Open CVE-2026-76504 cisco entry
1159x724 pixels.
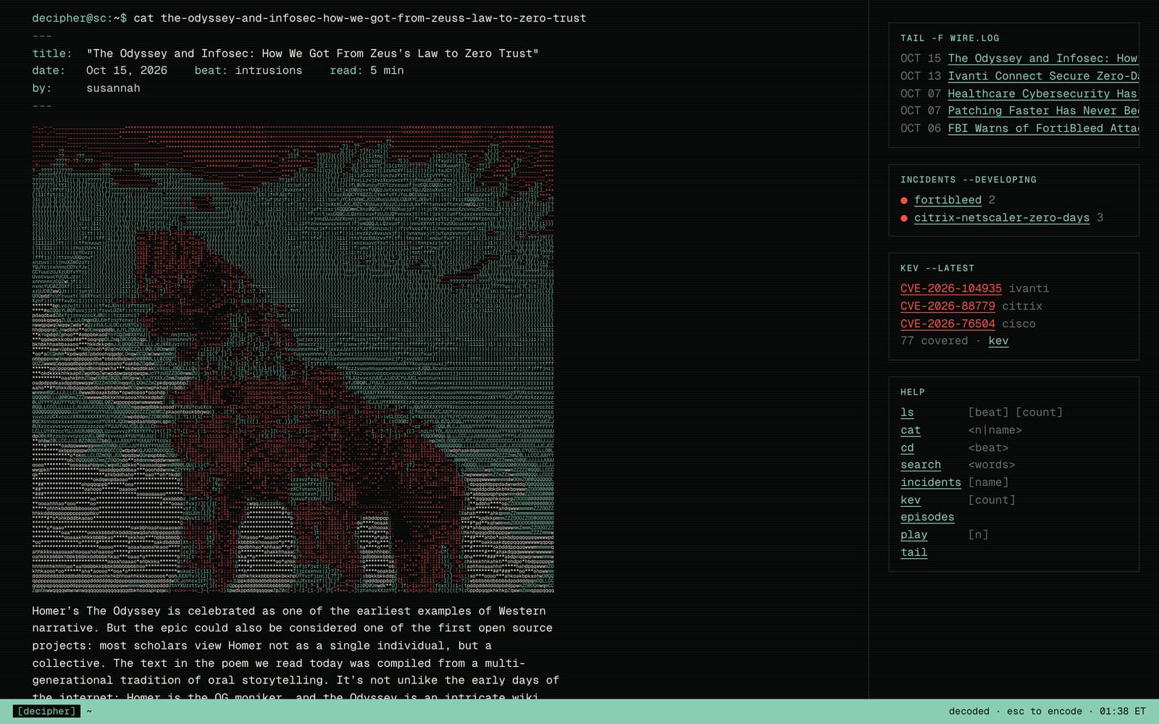947,324
